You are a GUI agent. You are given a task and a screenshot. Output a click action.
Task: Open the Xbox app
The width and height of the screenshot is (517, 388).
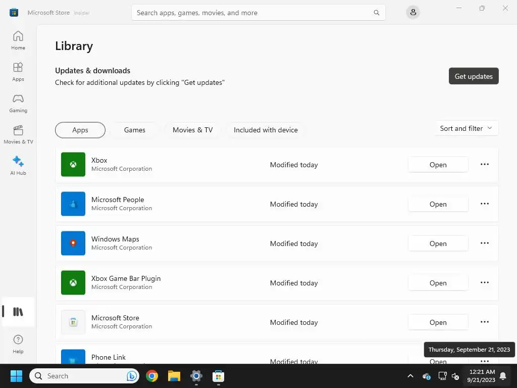click(438, 165)
